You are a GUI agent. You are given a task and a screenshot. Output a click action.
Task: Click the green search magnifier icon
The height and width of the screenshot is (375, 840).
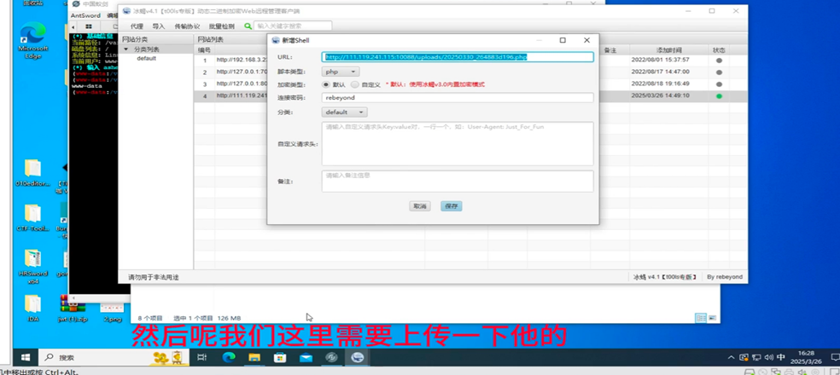pos(248,26)
